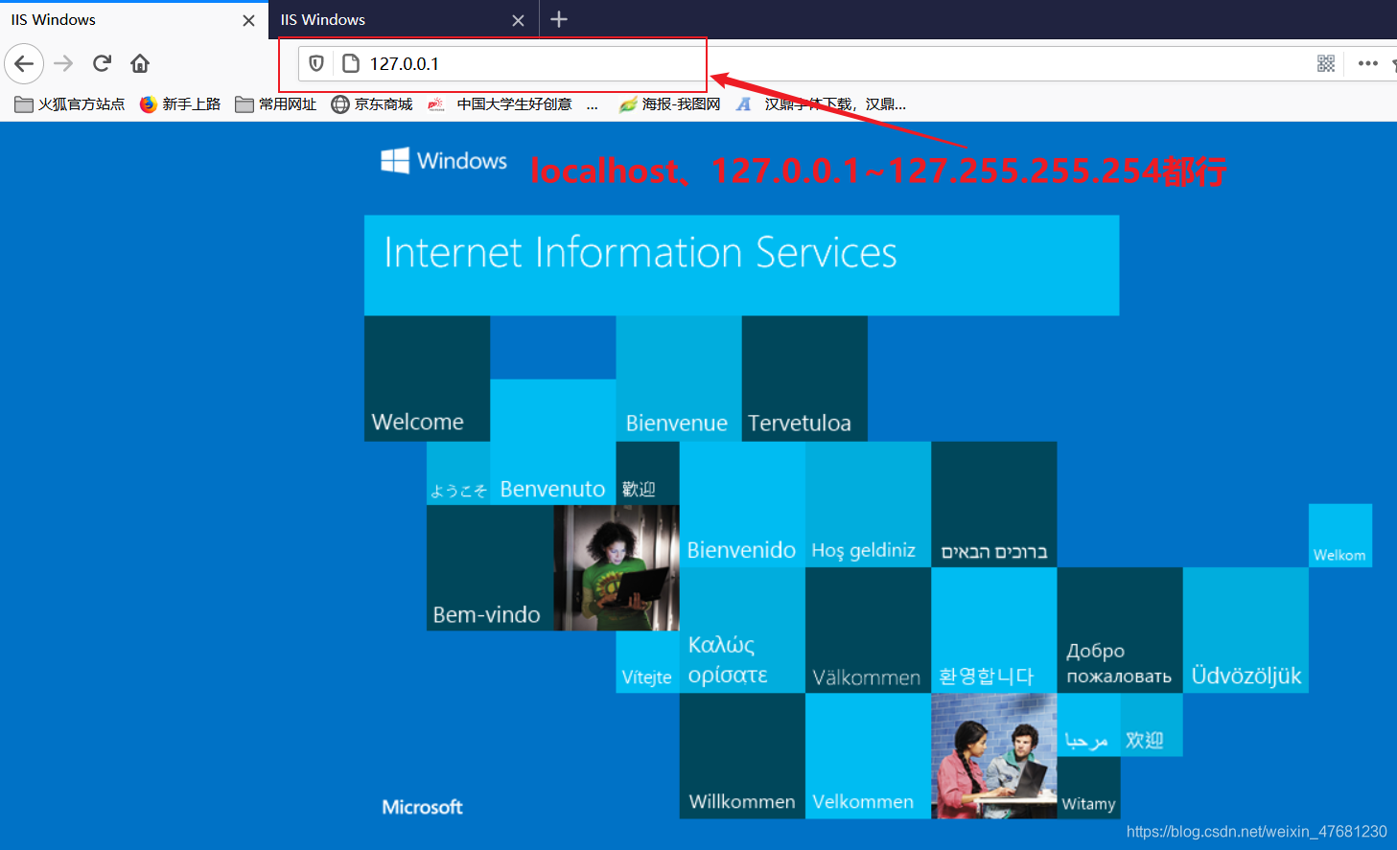Open the QR code icon in address bar

[1326, 64]
